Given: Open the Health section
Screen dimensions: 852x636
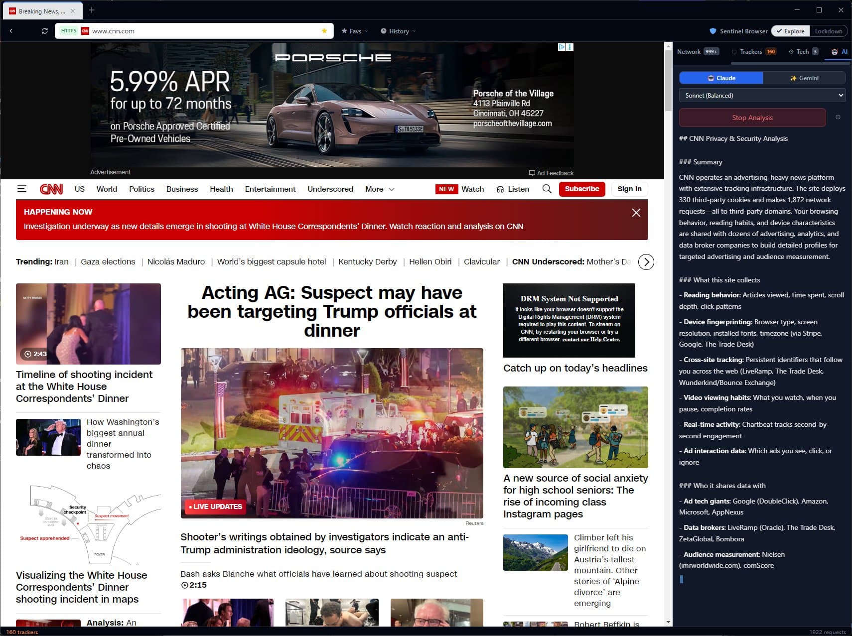Looking at the screenshot, I should (x=221, y=189).
